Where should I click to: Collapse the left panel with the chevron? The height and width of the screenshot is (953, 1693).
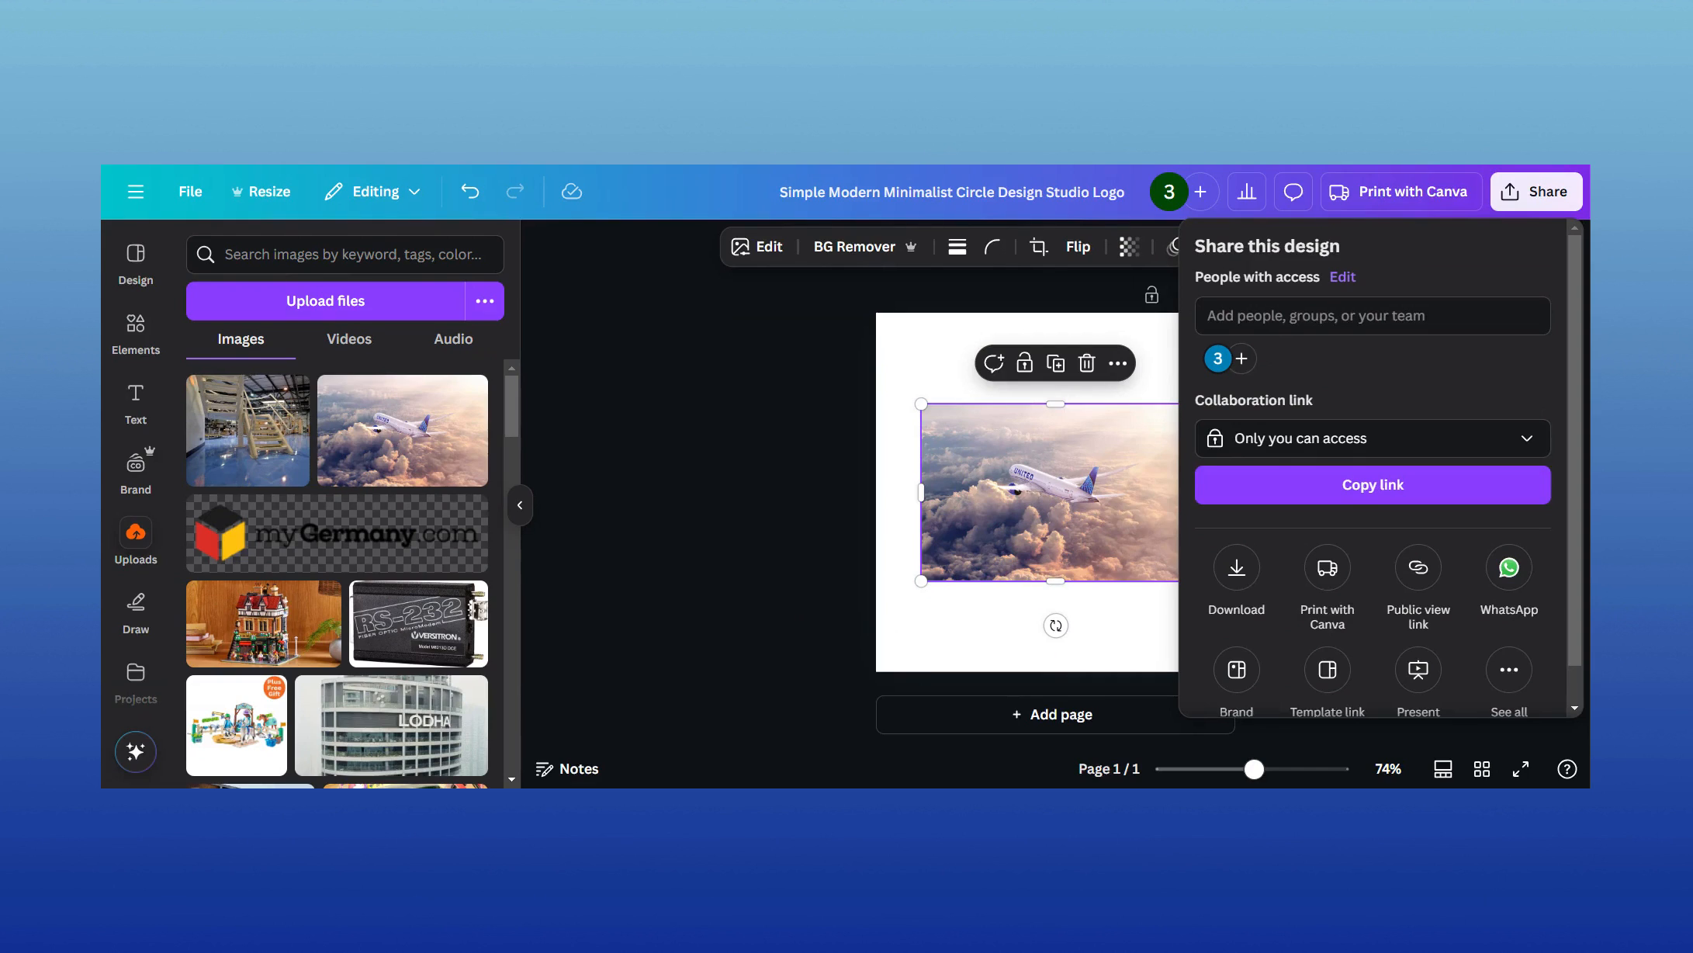tap(521, 504)
